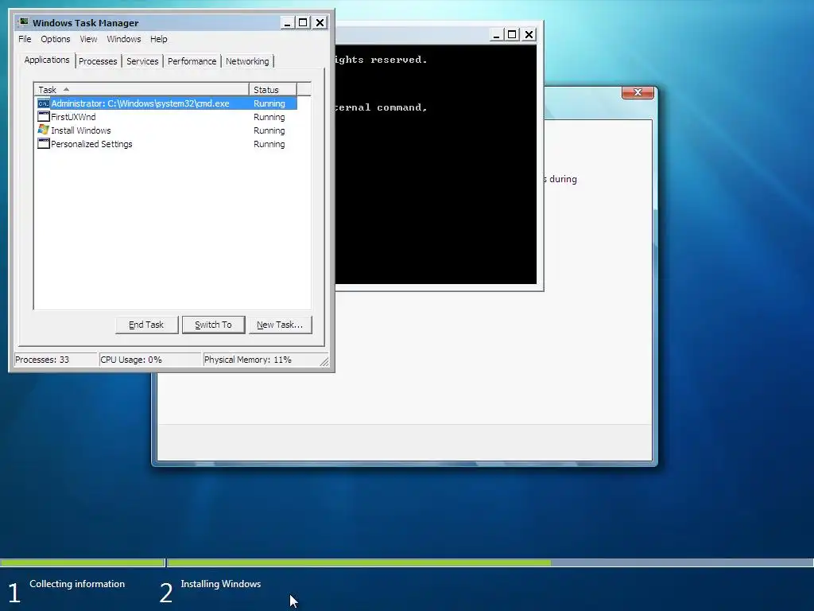Image resolution: width=814 pixels, height=611 pixels.
Task: Click Running status of Install Windows
Action: [269, 130]
